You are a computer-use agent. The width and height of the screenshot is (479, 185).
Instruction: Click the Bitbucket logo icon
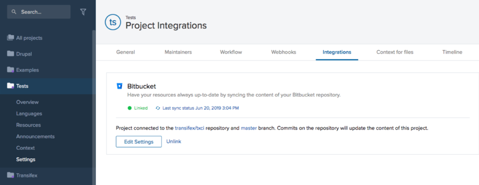click(119, 86)
